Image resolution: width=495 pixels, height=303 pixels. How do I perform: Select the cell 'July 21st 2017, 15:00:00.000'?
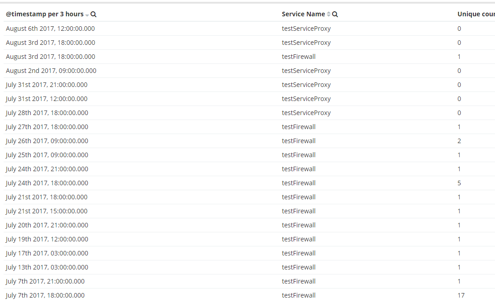47,211
